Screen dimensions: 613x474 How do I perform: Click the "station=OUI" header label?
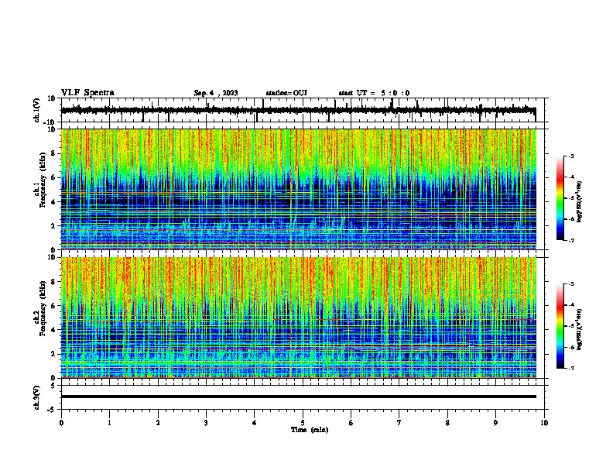click(x=286, y=93)
